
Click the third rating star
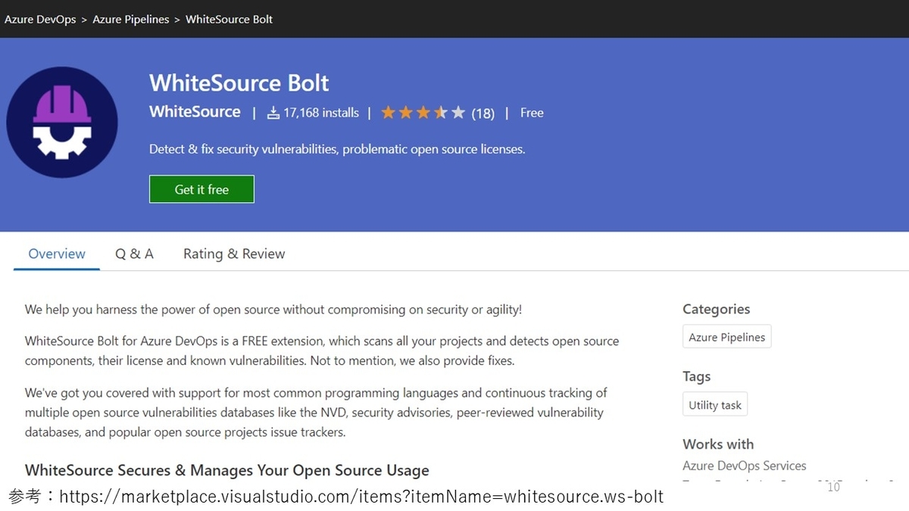pos(423,113)
